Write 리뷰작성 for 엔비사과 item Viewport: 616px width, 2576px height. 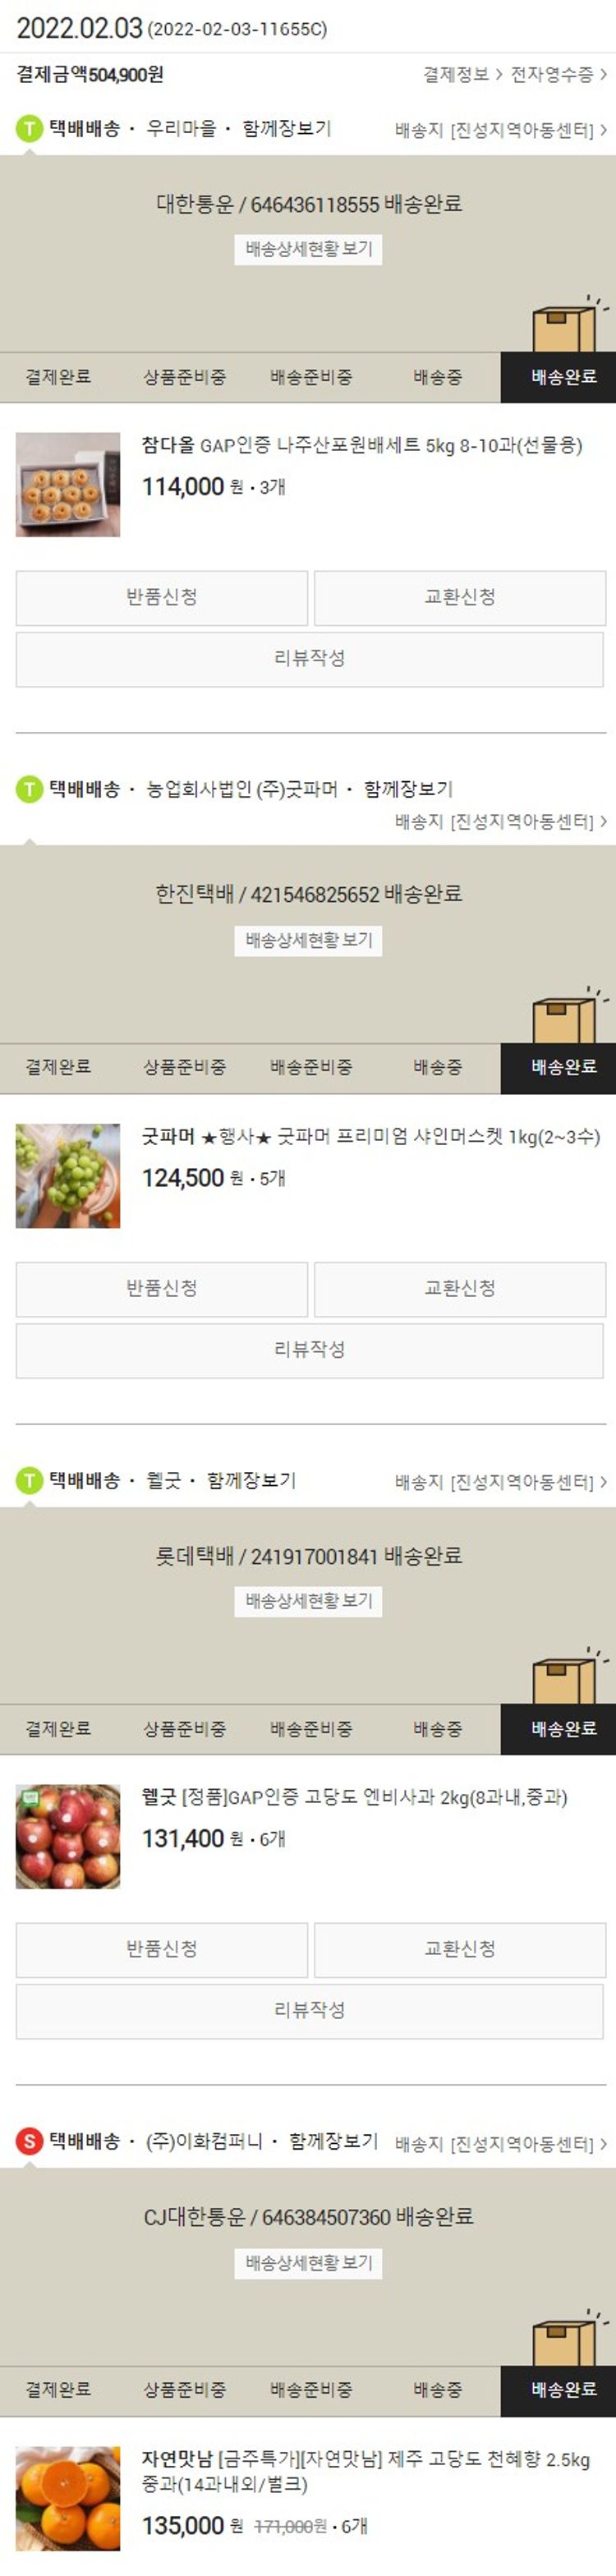[309, 2010]
